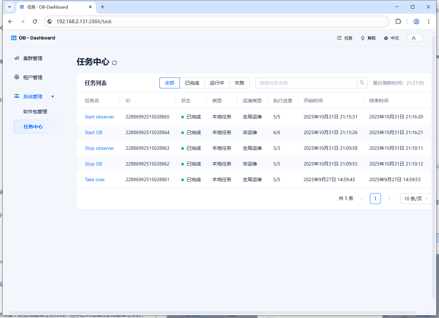
Task: Click the search magnifier icon button
Action: [x=362, y=83]
